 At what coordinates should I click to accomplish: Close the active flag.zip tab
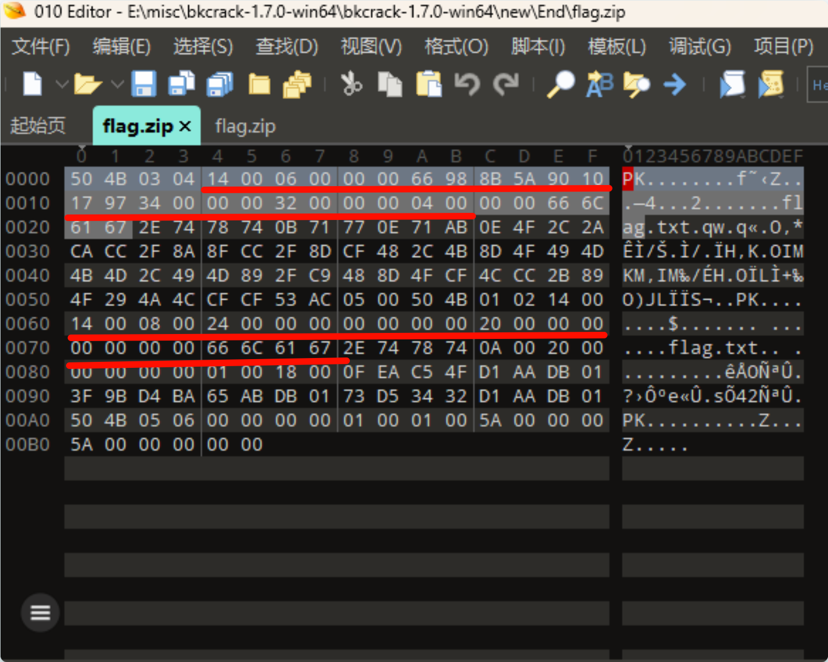(x=186, y=127)
